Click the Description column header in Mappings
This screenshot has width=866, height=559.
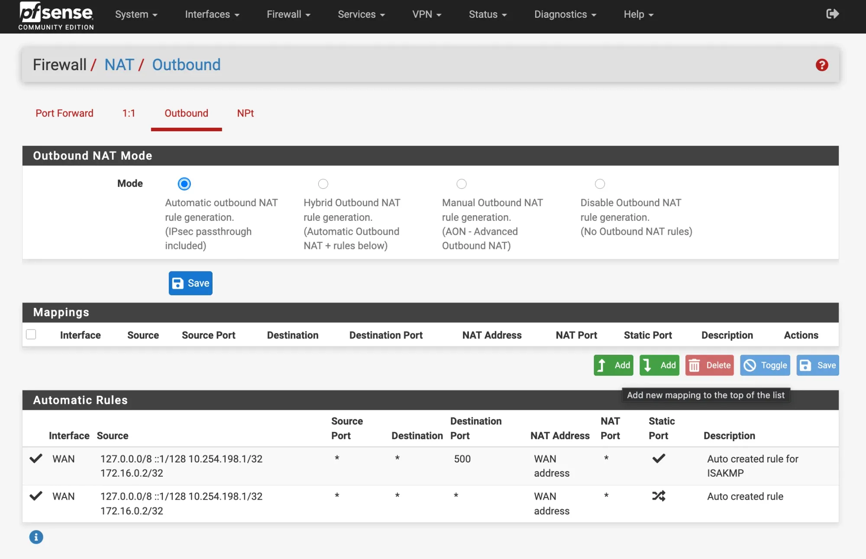coord(727,335)
